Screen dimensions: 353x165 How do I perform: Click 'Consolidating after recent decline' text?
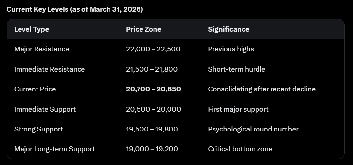click(261, 89)
